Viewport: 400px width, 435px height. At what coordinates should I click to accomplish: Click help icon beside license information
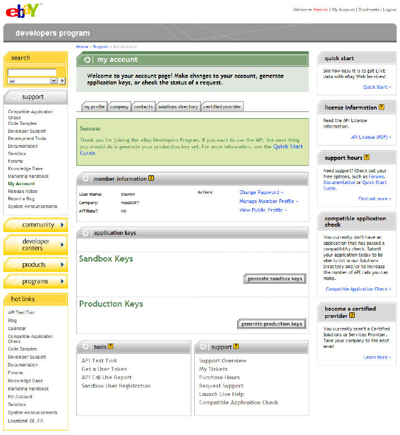[382, 107]
